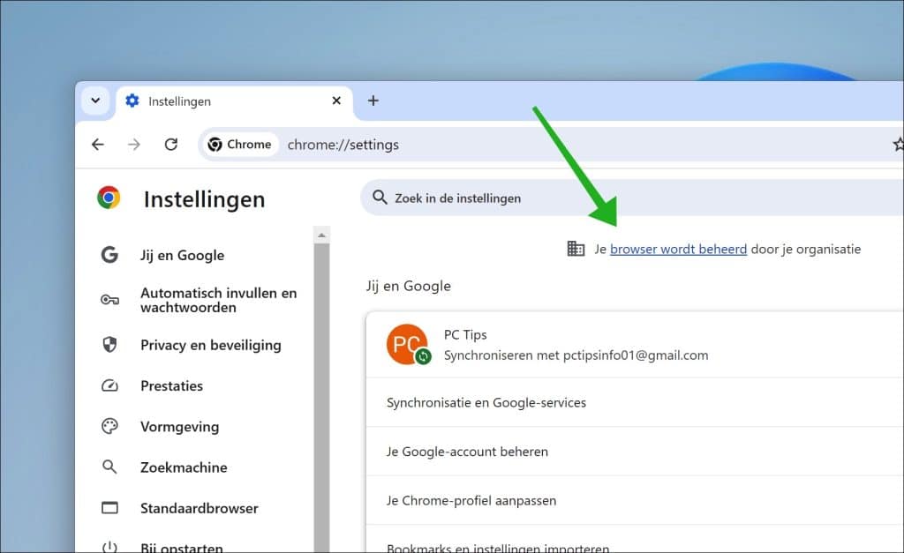Click the key icon in sidebar
The image size is (904, 553).
click(x=109, y=300)
